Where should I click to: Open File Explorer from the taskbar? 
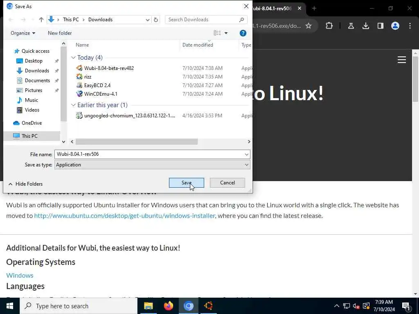point(148,306)
